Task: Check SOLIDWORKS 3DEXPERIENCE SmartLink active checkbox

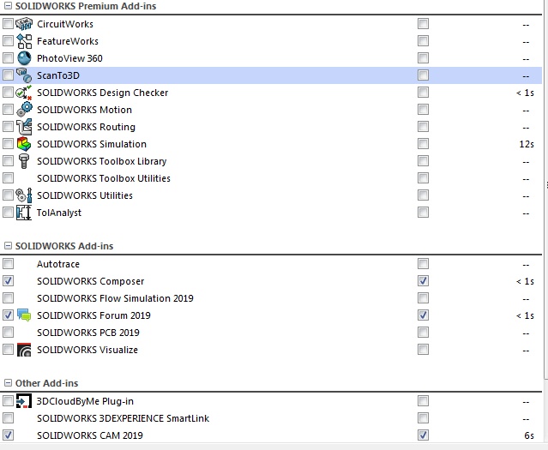Action: point(8,418)
